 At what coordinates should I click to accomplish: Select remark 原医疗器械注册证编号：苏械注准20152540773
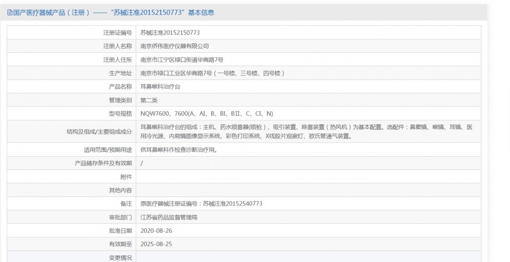[x=201, y=204]
